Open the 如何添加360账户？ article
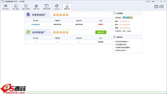Screen dimensions: 167x94 tap(121, 50)
